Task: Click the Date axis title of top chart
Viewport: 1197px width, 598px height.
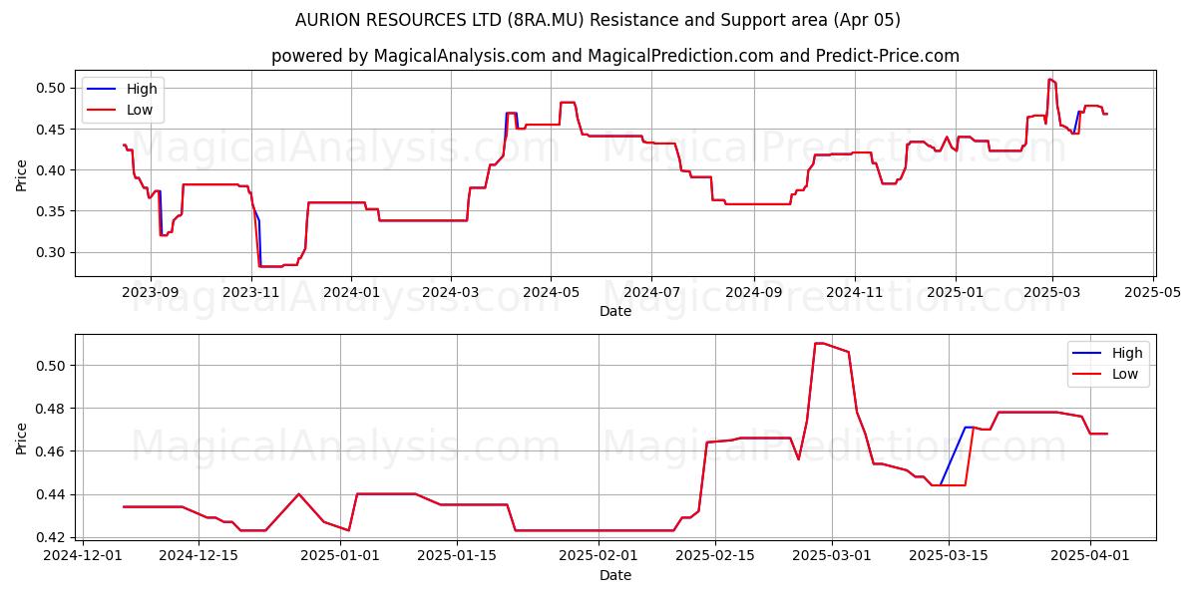Action: pyautogui.click(x=615, y=311)
